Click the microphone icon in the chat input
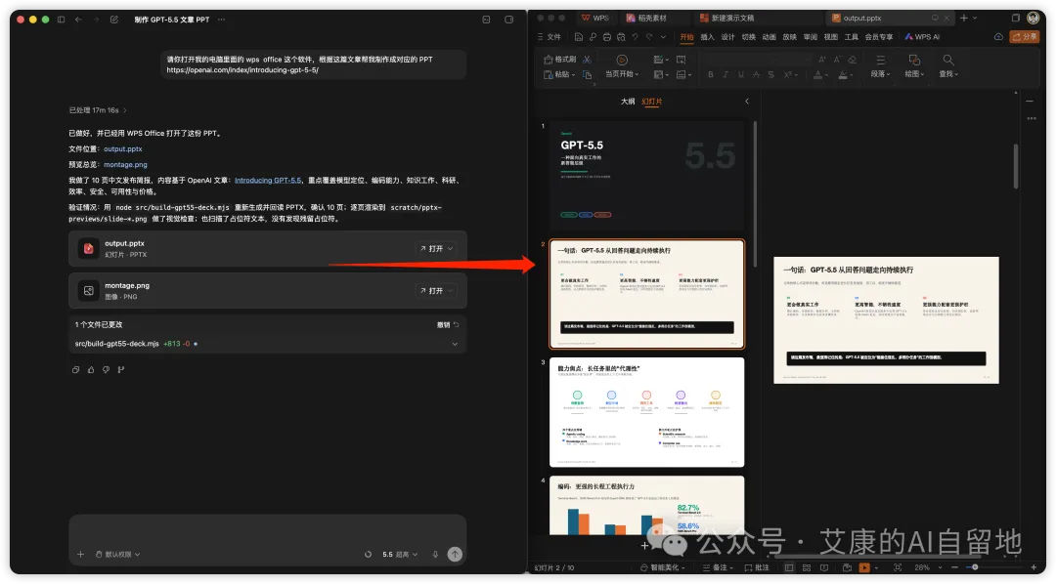The width and height of the screenshot is (1056, 584). 435,554
